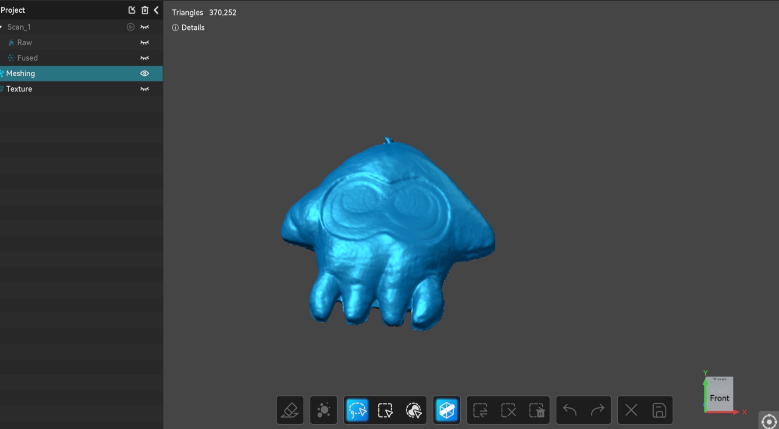Cancel editing with the X button
The width and height of the screenshot is (779, 429).
[x=631, y=410]
